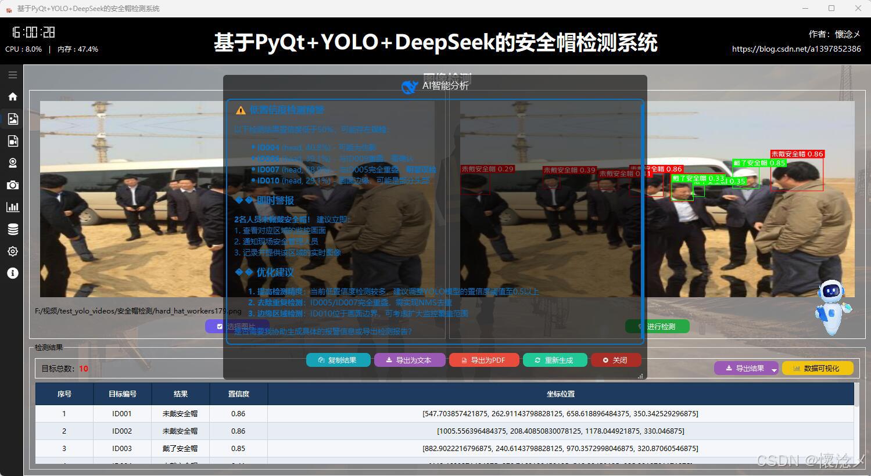Export analysis as text (导出为文本)
Viewport: 871px width, 476px height.
pyautogui.click(x=410, y=360)
